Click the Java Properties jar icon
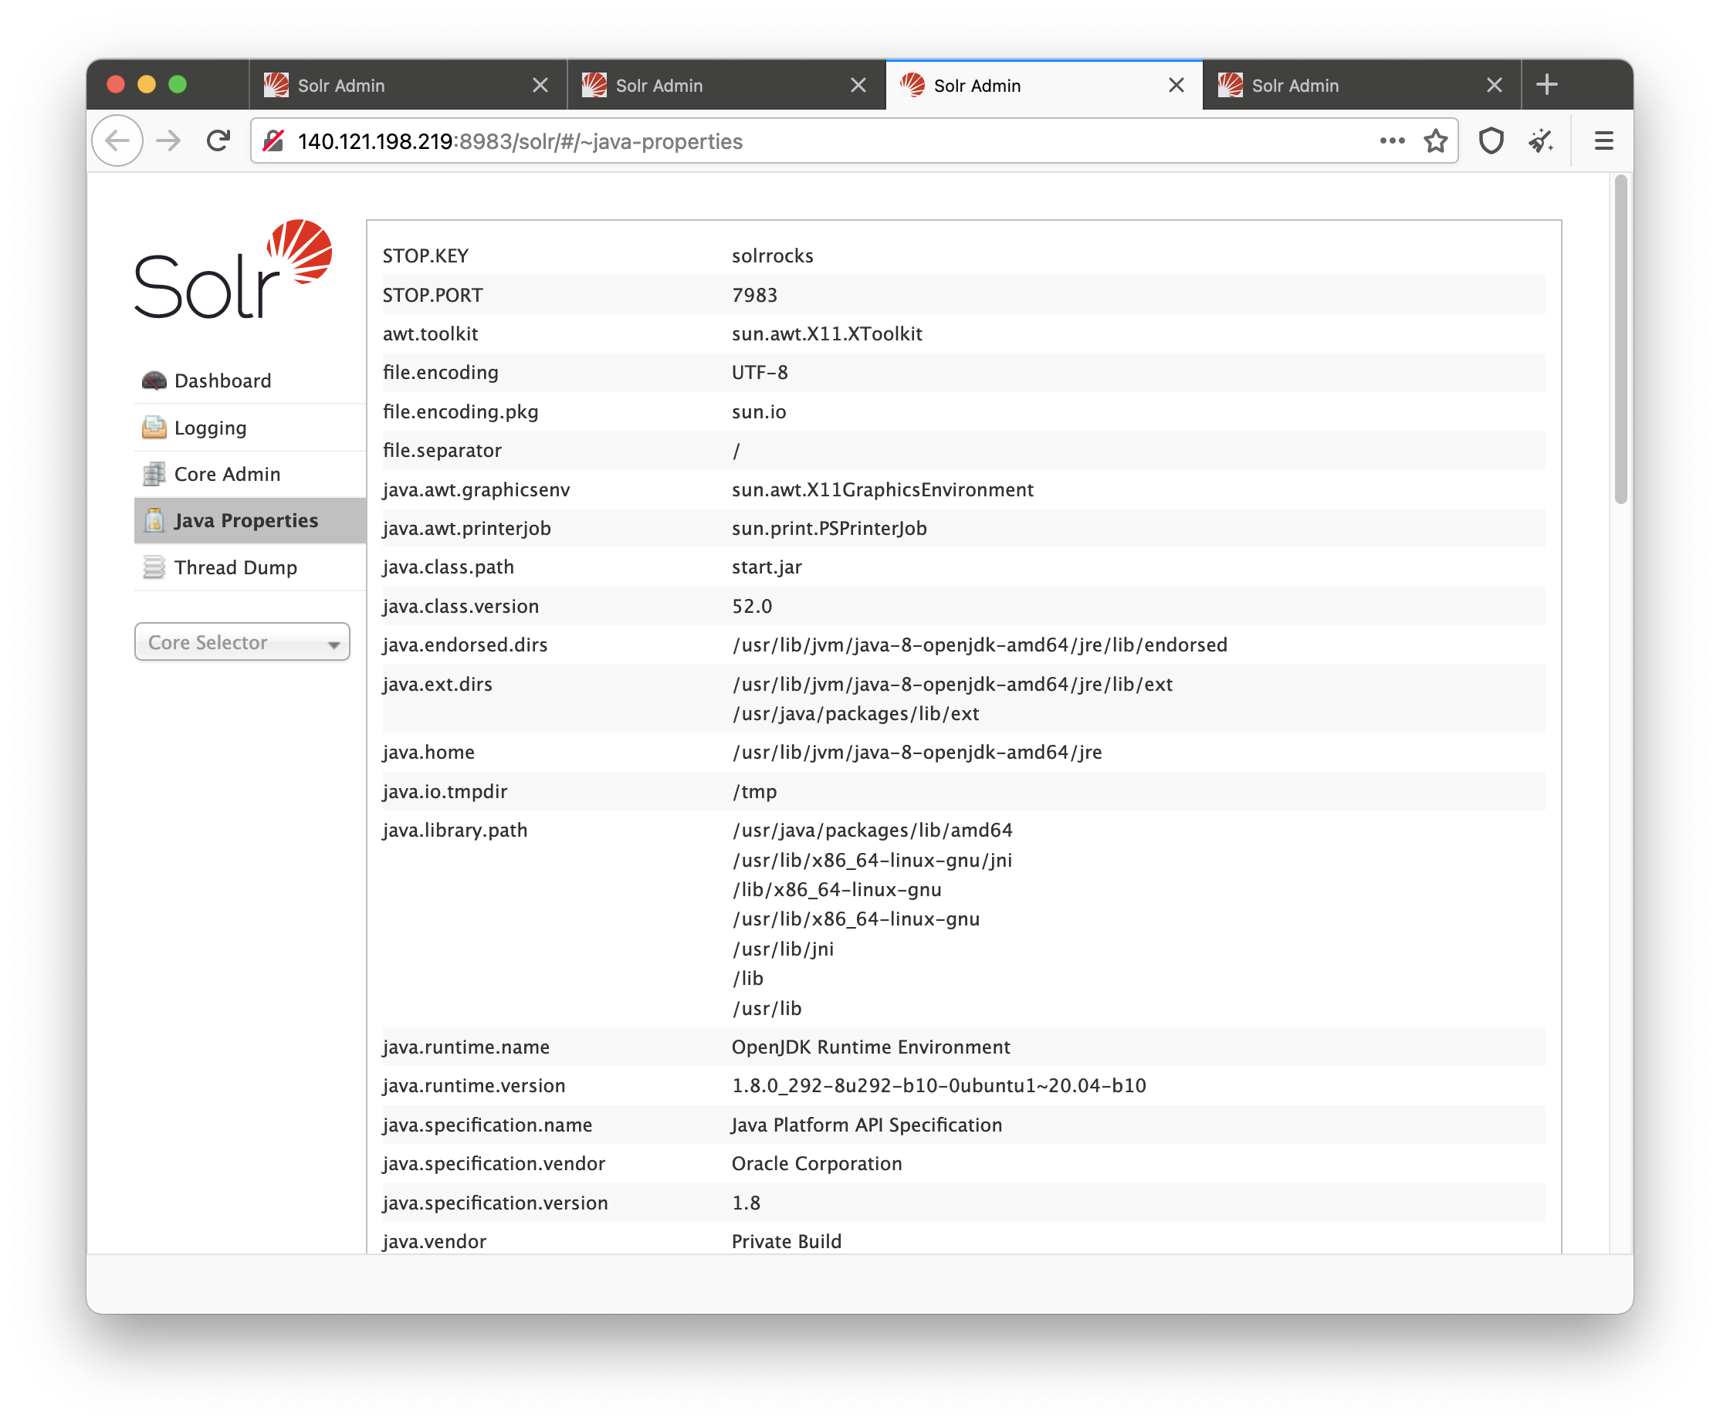 153,521
